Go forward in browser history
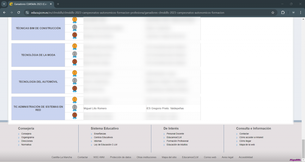This screenshot has width=305, height=162. click(x=12, y=12)
